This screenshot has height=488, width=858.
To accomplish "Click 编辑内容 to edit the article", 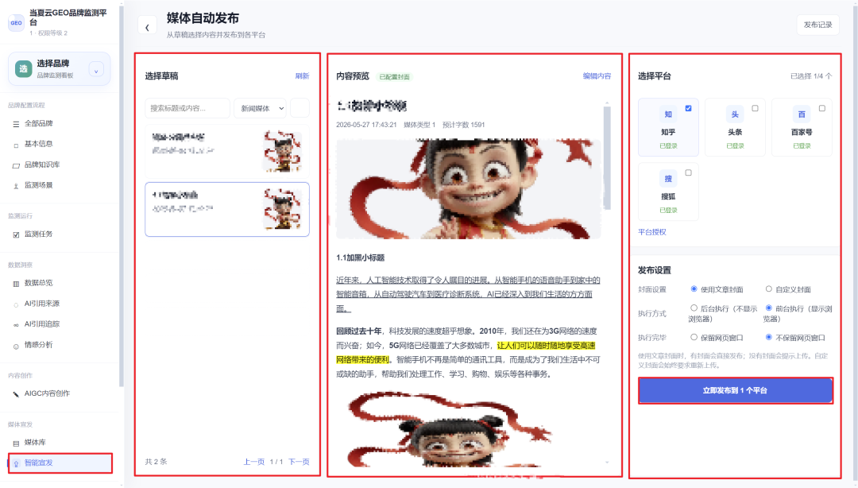I will (x=597, y=76).
